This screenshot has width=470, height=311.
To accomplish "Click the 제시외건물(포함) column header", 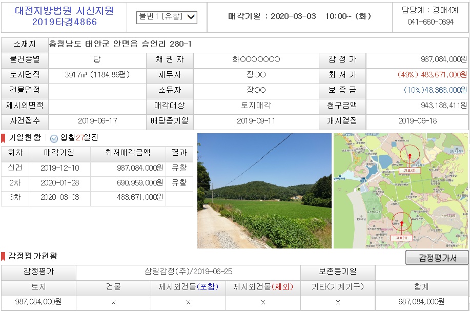I will tap(188, 287).
